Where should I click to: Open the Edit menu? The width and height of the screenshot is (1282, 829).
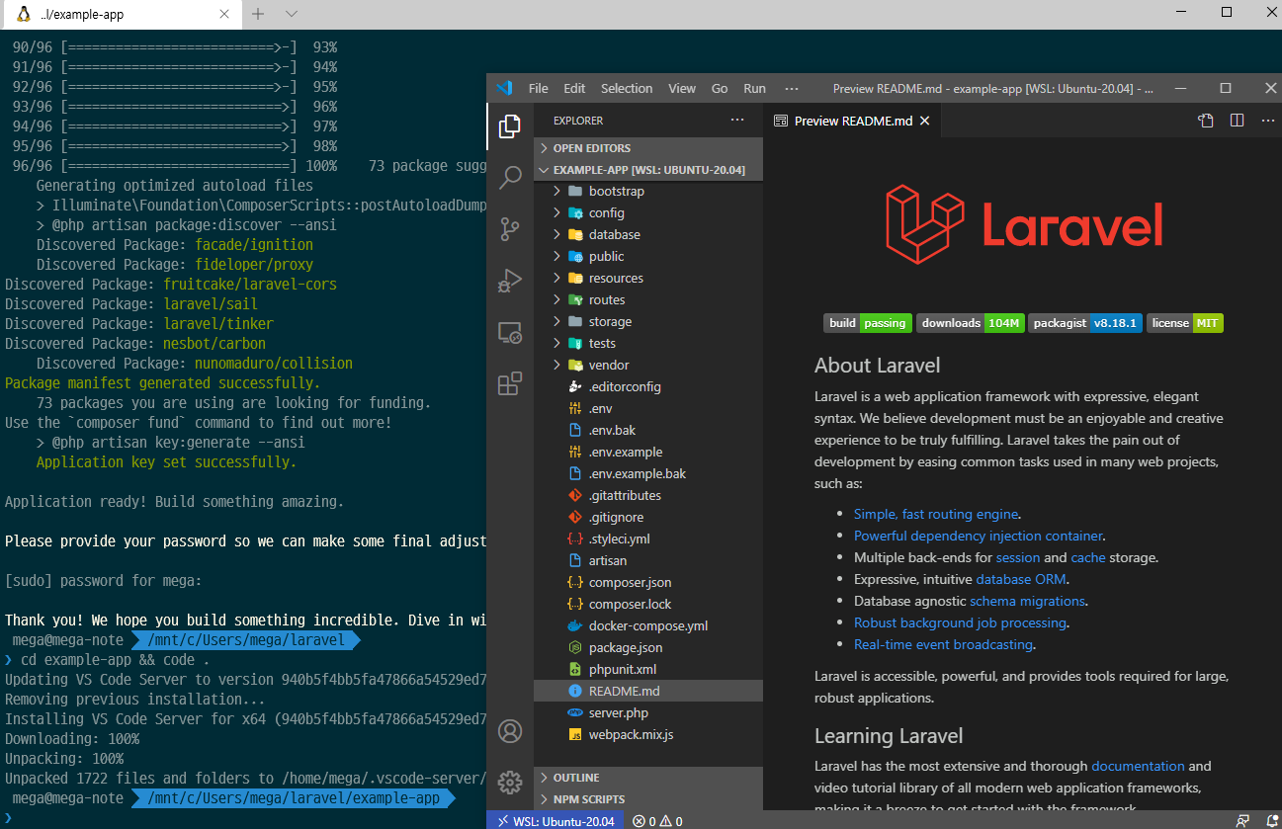574,88
